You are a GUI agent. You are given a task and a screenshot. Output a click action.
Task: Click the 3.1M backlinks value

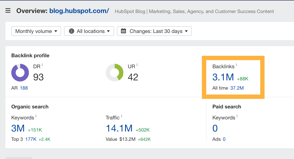[223, 77]
